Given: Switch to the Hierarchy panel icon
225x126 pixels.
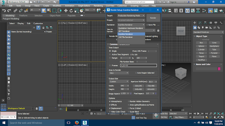Looking at the screenshot, I should pos(205,23).
